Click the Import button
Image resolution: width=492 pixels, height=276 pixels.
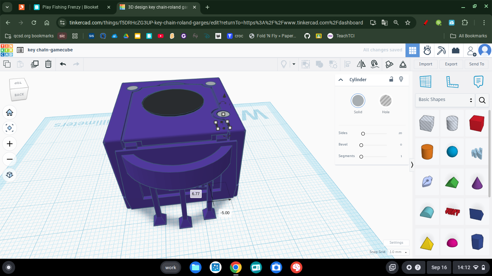pyautogui.click(x=425, y=64)
